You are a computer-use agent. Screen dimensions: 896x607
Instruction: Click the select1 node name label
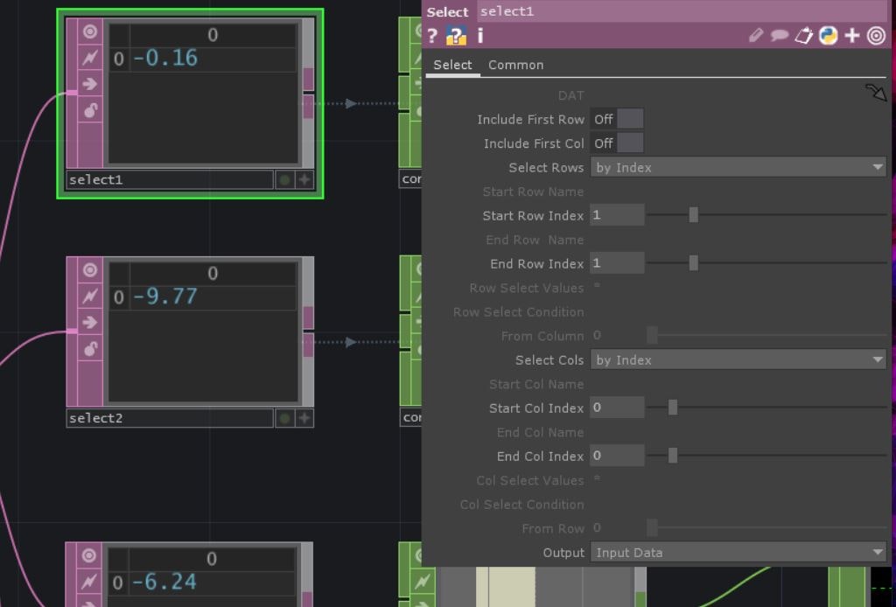170,180
